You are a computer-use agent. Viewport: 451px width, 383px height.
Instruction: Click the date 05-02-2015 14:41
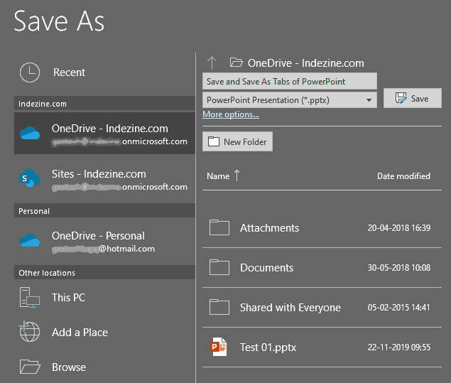point(398,307)
